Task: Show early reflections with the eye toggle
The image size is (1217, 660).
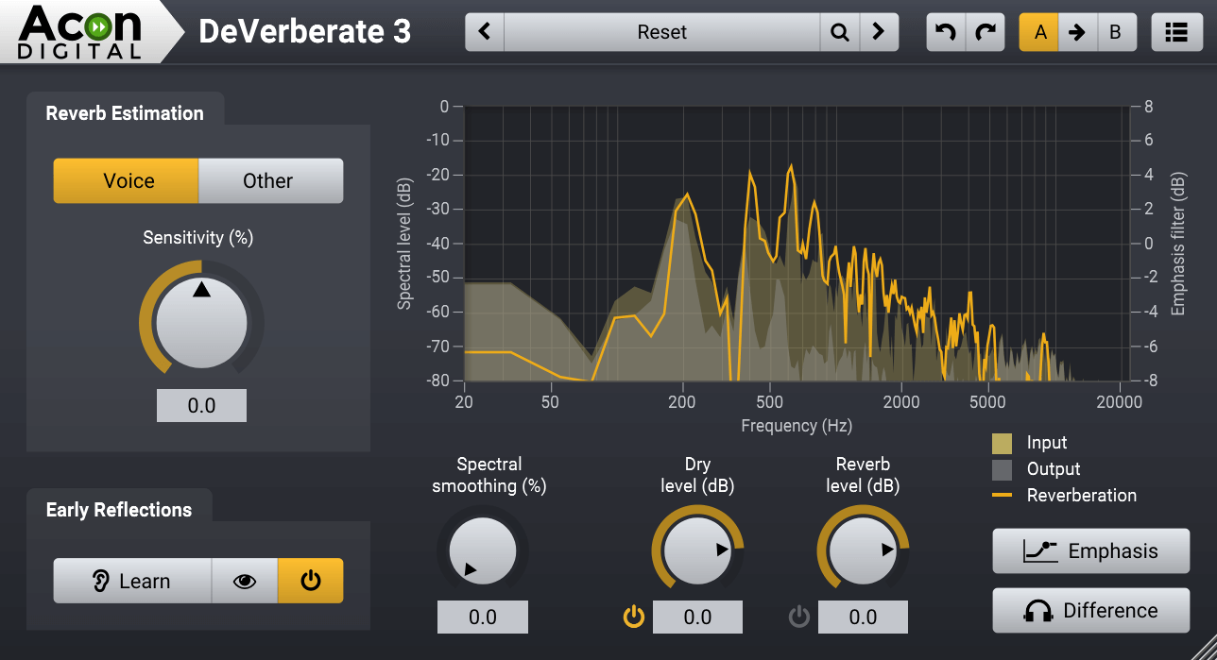Action: 245,581
